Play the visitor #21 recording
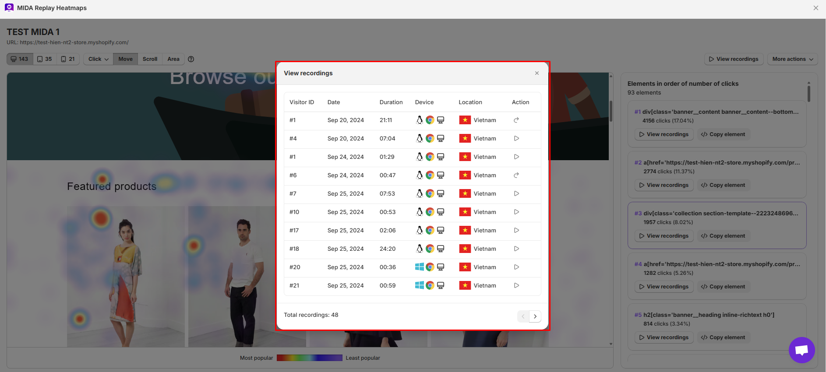Screen dimensions: 826x372 pos(516,285)
